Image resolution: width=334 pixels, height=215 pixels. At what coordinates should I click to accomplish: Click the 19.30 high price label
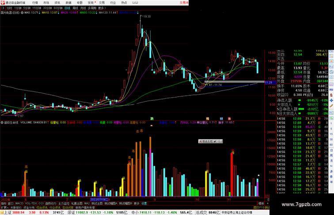[147, 16]
